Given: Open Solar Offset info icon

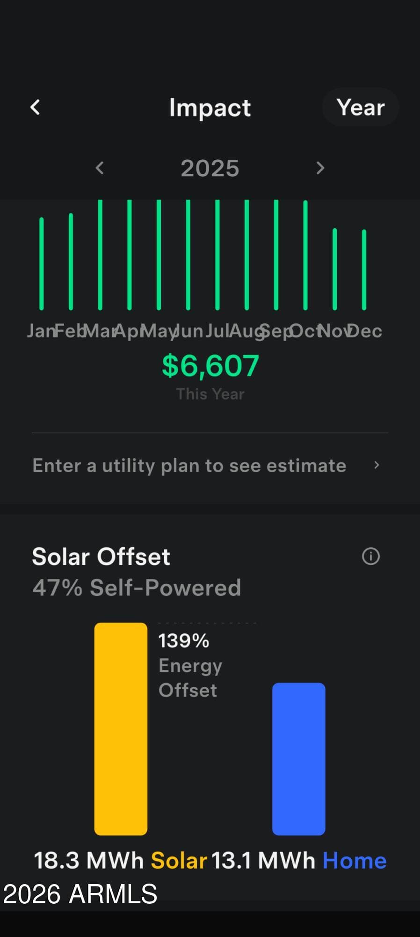Looking at the screenshot, I should [371, 556].
